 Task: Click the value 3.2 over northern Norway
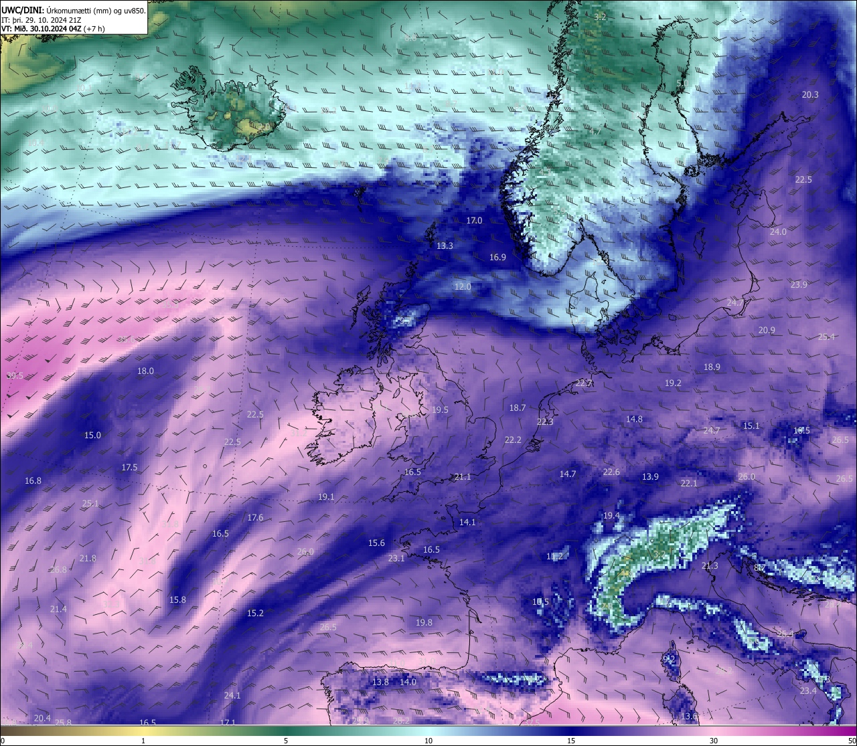pyautogui.click(x=600, y=17)
